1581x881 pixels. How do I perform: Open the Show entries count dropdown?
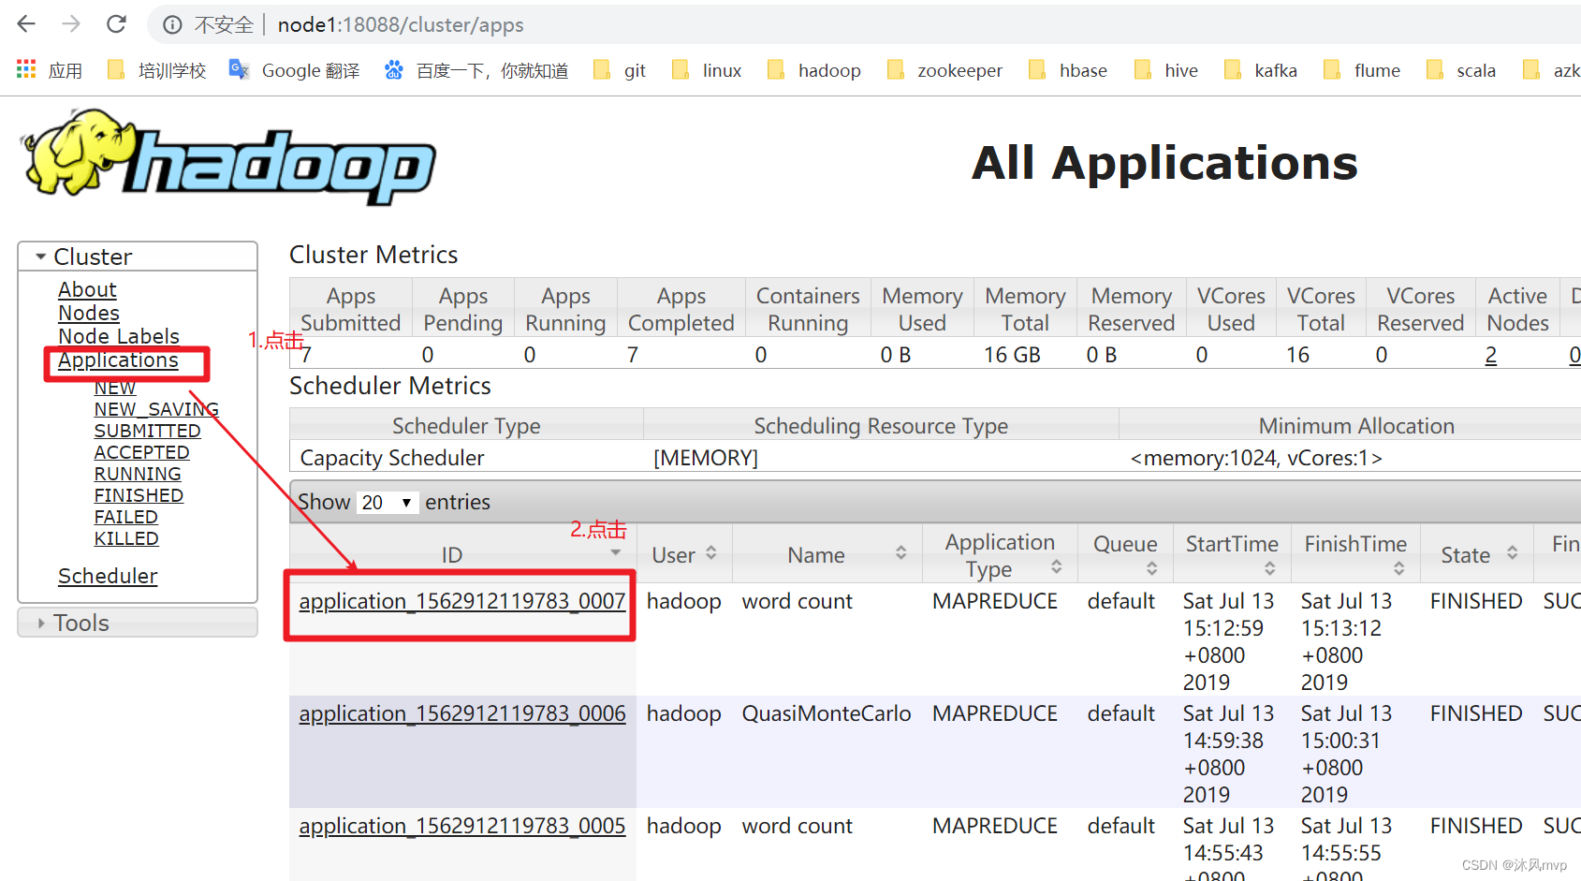[x=388, y=503]
